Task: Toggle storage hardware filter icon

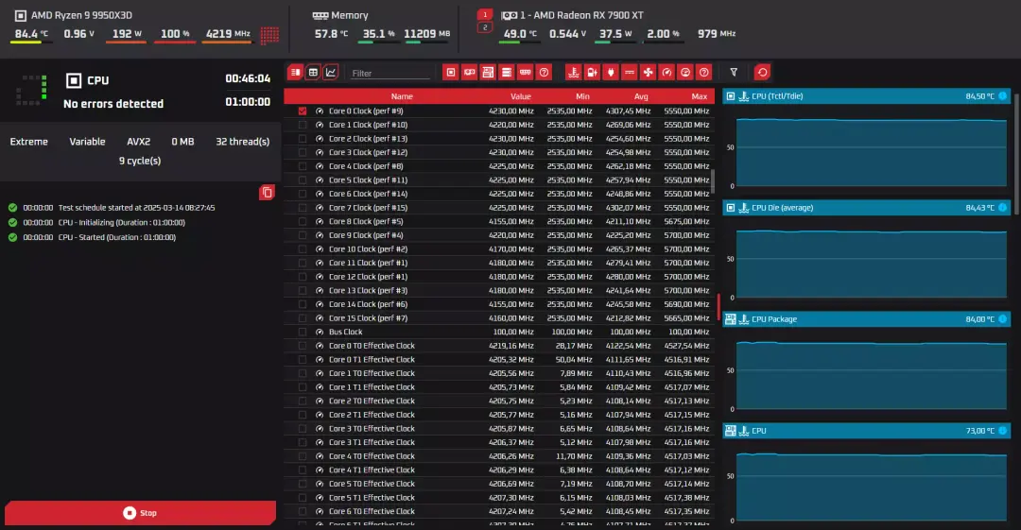Action: pos(507,72)
